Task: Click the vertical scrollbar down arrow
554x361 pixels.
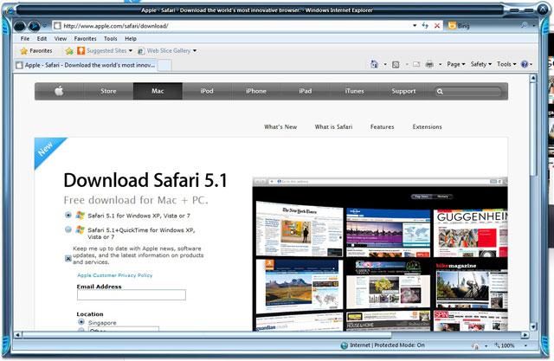Action: tap(533, 326)
